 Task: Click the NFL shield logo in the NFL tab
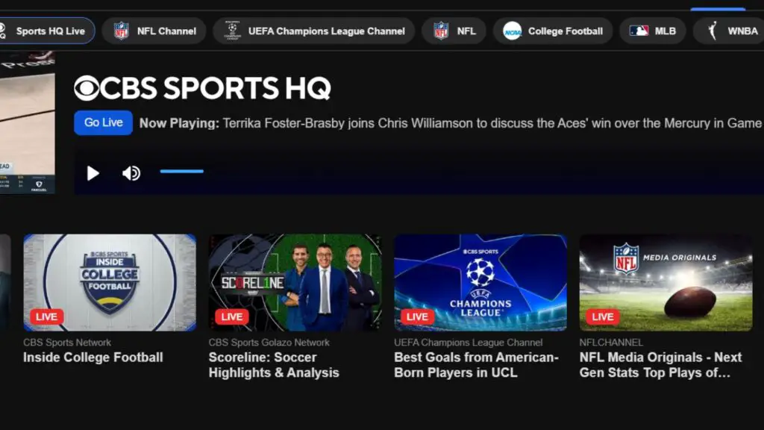441,31
